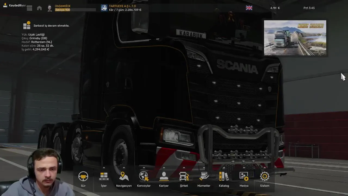The image size is (348, 196).
Task: Open the Medya media icon
Action: click(244, 176)
